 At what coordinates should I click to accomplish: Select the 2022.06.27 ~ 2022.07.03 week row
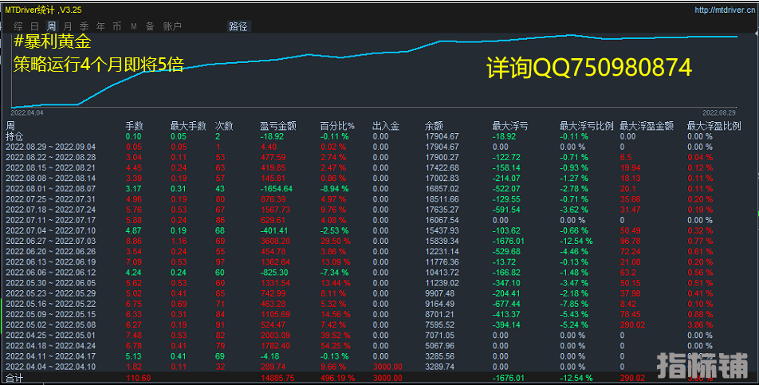pos(50,240)
